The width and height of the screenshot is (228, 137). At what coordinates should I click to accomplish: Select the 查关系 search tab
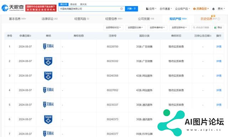click(x=83, y=4)
